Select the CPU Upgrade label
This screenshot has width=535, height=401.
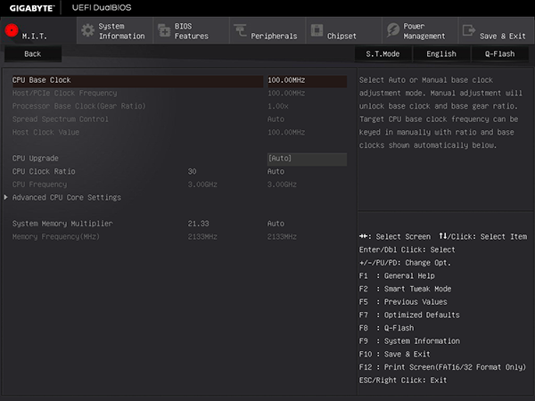[36, 159]
